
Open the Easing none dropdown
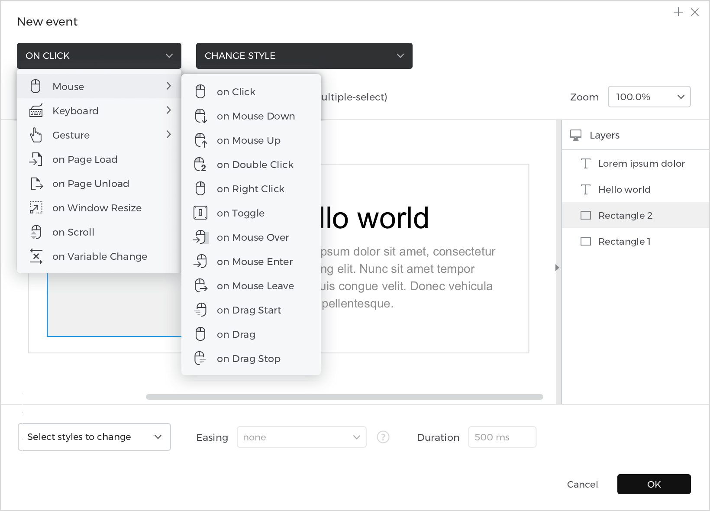[x=302, y=437]
